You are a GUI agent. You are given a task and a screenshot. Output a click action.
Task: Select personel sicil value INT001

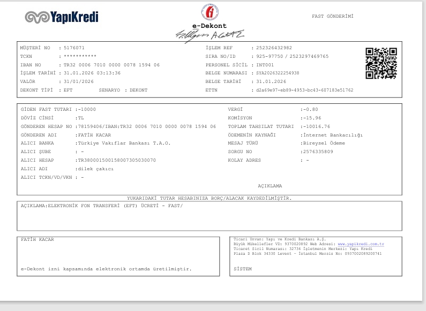265,65
